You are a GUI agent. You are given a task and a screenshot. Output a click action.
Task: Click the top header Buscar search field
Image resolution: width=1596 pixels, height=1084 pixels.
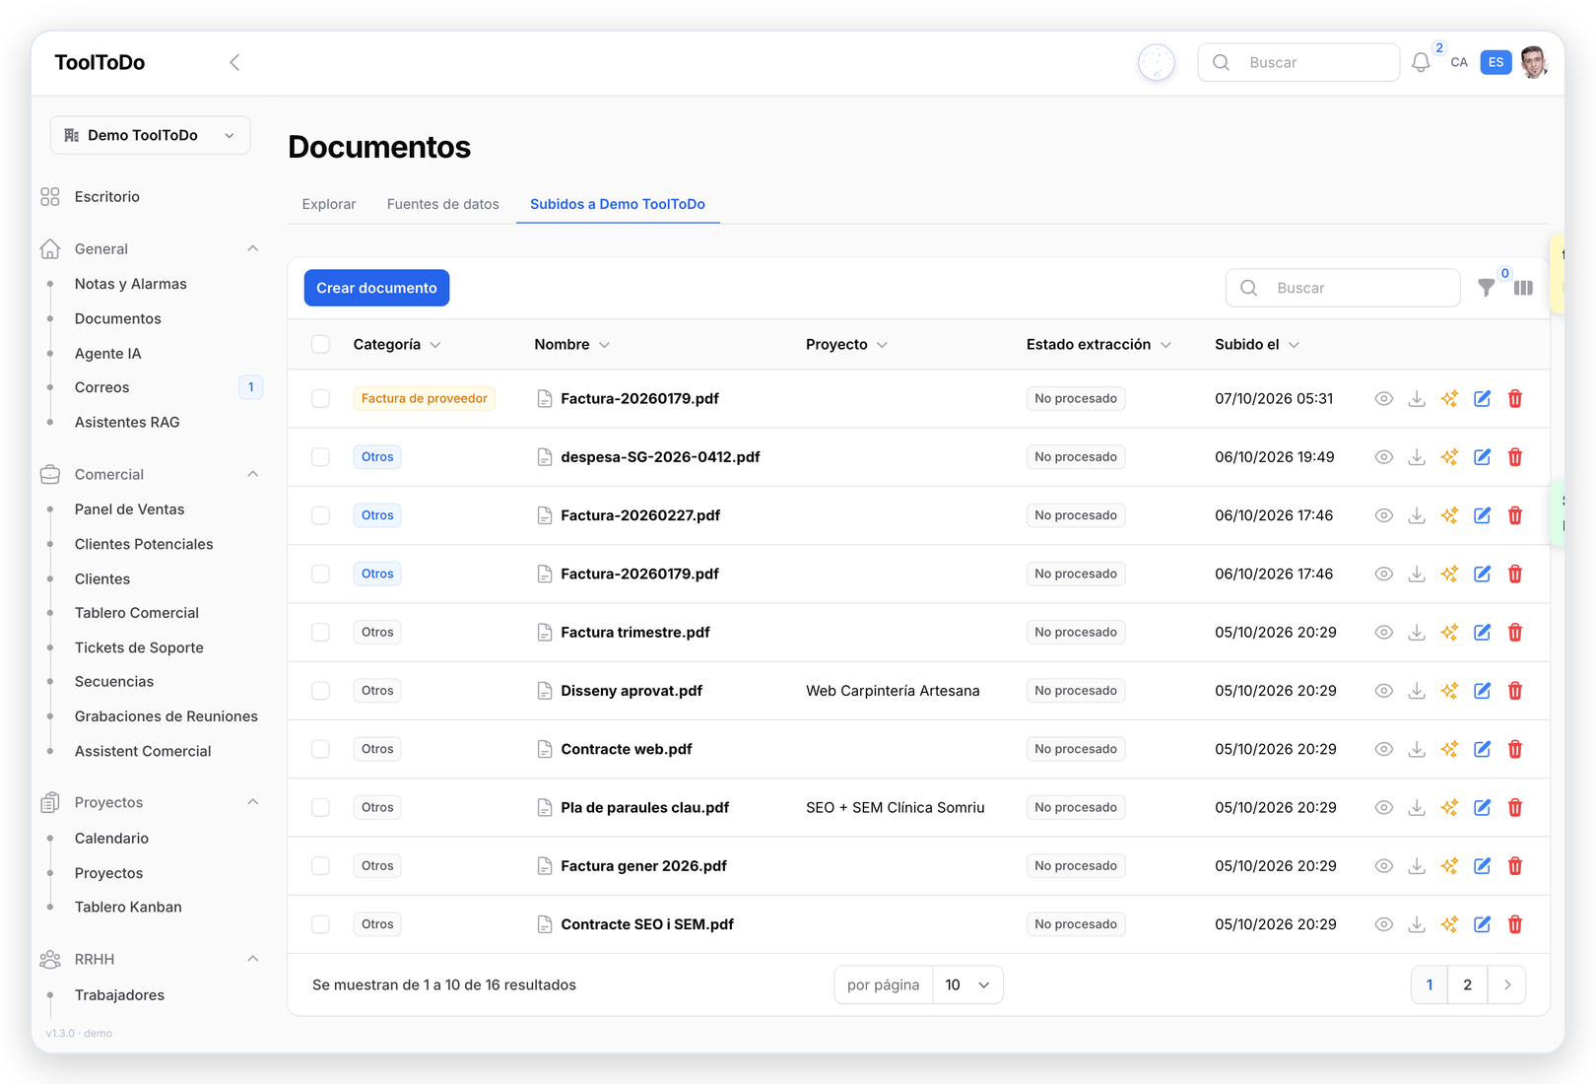coord(1298,62)
